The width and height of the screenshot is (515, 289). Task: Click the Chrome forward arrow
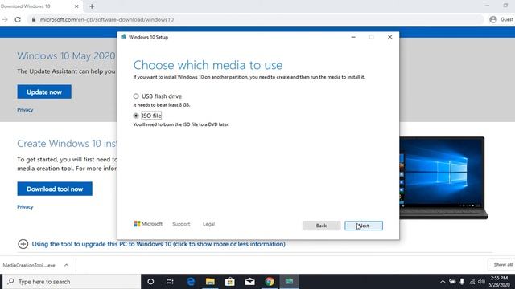tap(5, 19)
